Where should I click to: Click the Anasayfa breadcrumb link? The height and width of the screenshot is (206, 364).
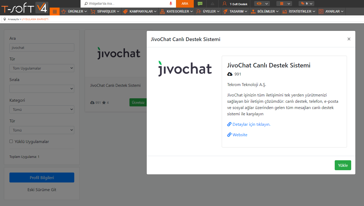point(13,19)
